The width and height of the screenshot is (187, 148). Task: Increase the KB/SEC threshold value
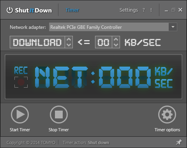[x=116, y=39]
